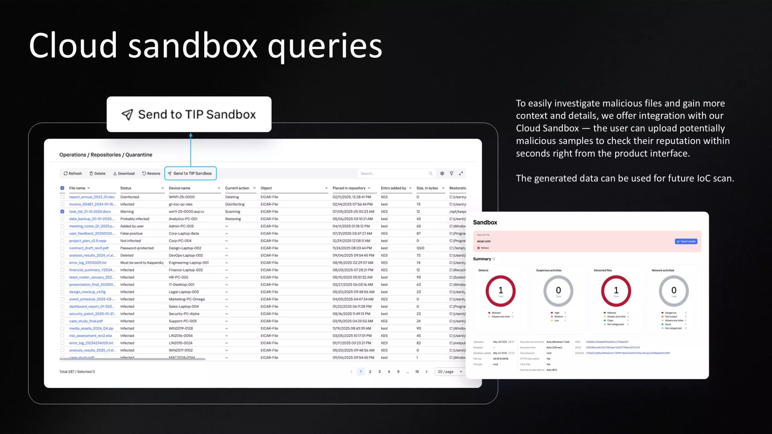Open the Status column dropdown arrow

[x=162, y=188]
